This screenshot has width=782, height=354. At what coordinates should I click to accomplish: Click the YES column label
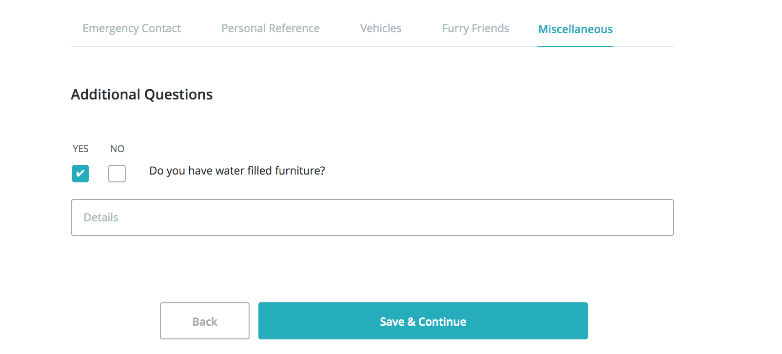pyautogui.click(x=80, y=149)
